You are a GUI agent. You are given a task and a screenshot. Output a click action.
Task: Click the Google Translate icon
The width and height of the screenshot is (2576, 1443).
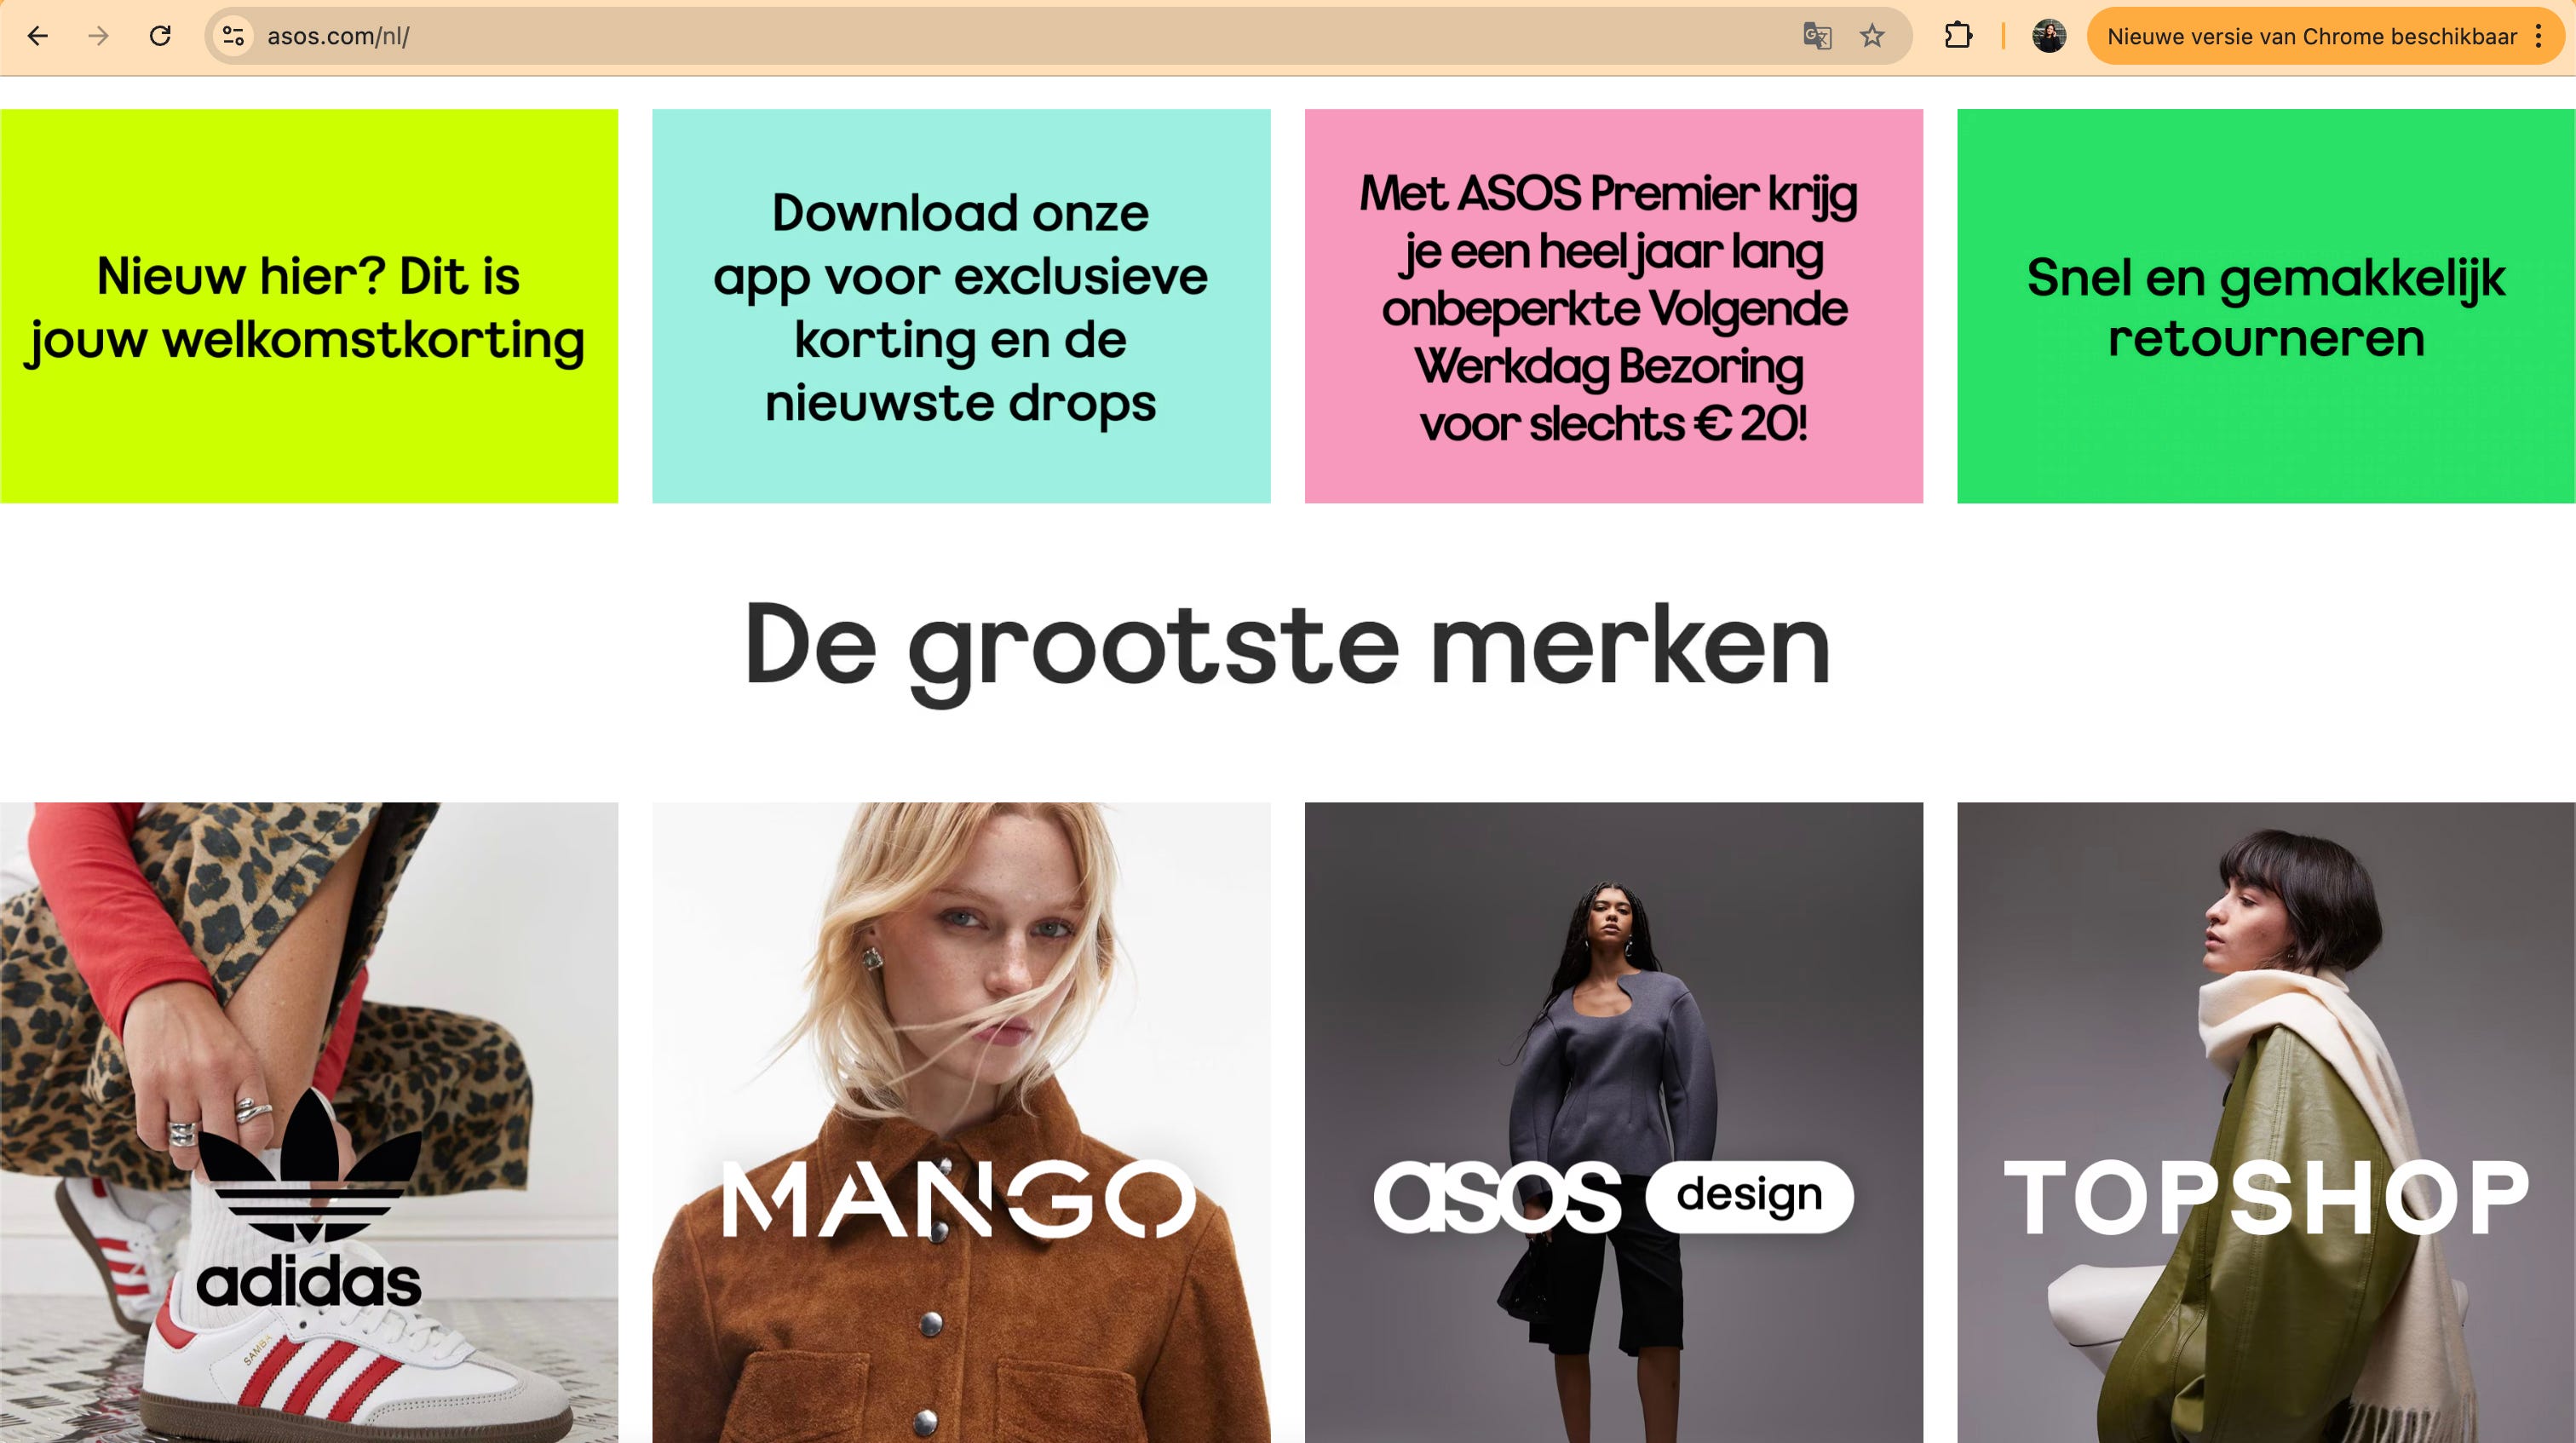[x=1817, y=36]
